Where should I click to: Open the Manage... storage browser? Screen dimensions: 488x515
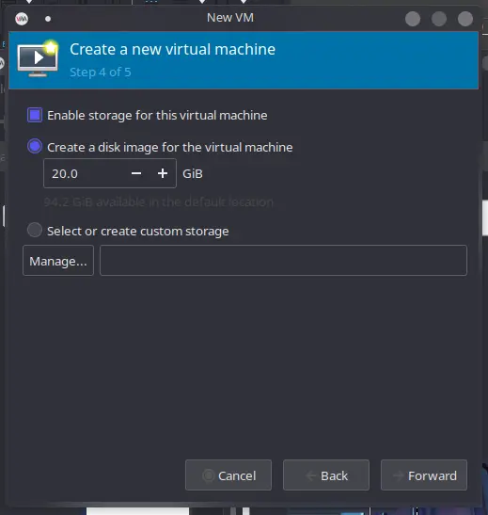pyautogui.click(x=58, y=261)
